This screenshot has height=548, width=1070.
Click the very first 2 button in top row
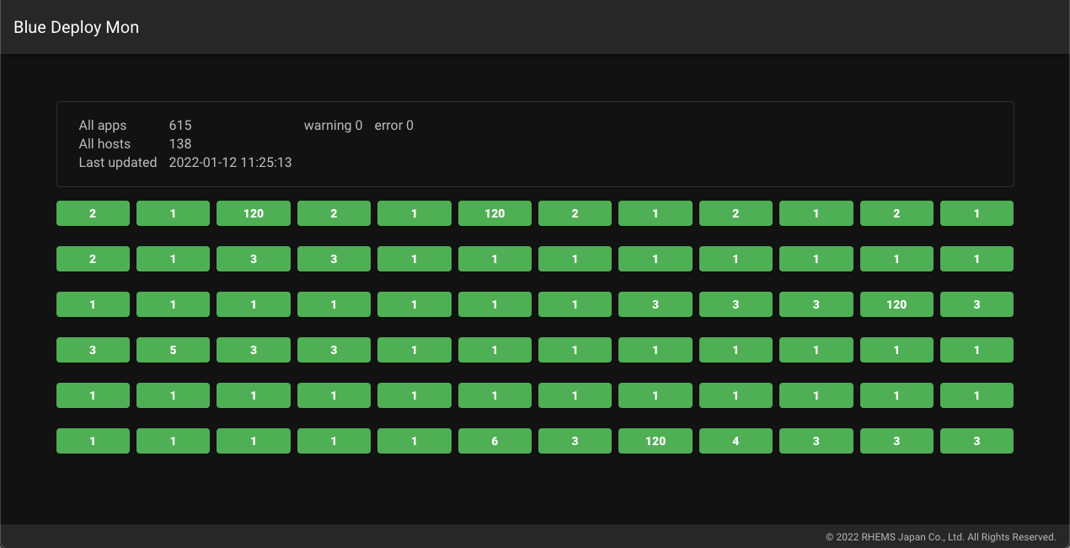pyautogui.click(x=93, y=213)
